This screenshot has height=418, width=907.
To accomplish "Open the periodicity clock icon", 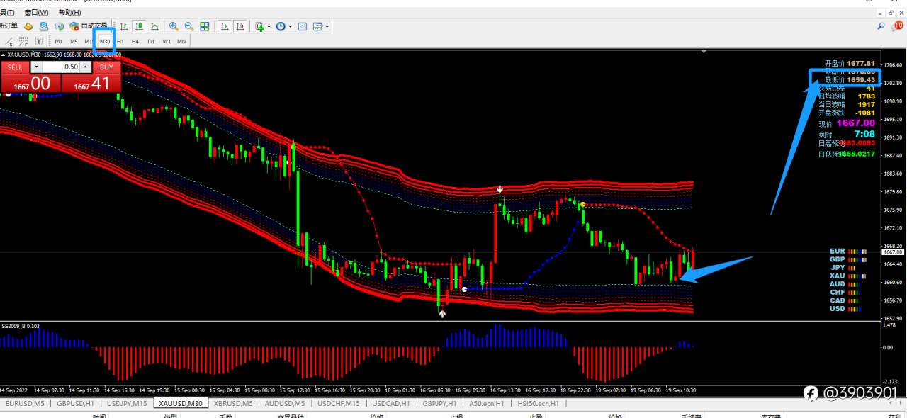I will (x=281, y=26).
